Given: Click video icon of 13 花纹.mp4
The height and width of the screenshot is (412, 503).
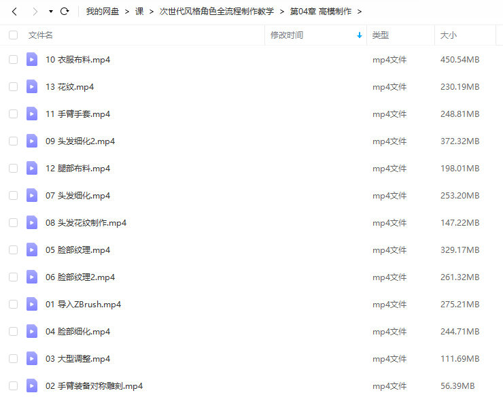Looking at the screenshot, I should (32, 87).
